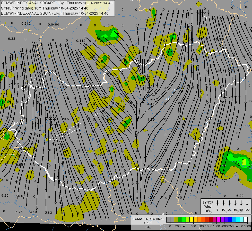Click the 8.47 value on the map
Screen dimensions: 252x231
tap(151, 104)
